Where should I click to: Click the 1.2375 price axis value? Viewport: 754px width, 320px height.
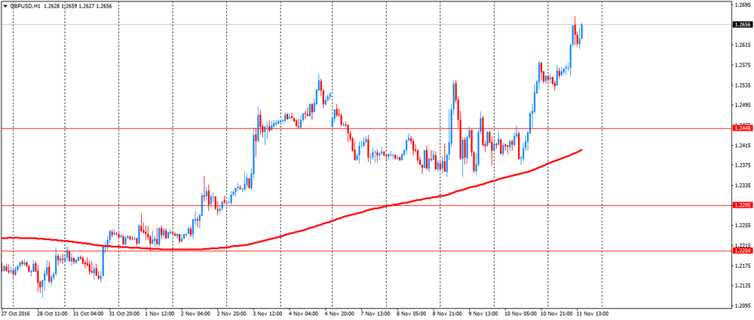[743, 165]
